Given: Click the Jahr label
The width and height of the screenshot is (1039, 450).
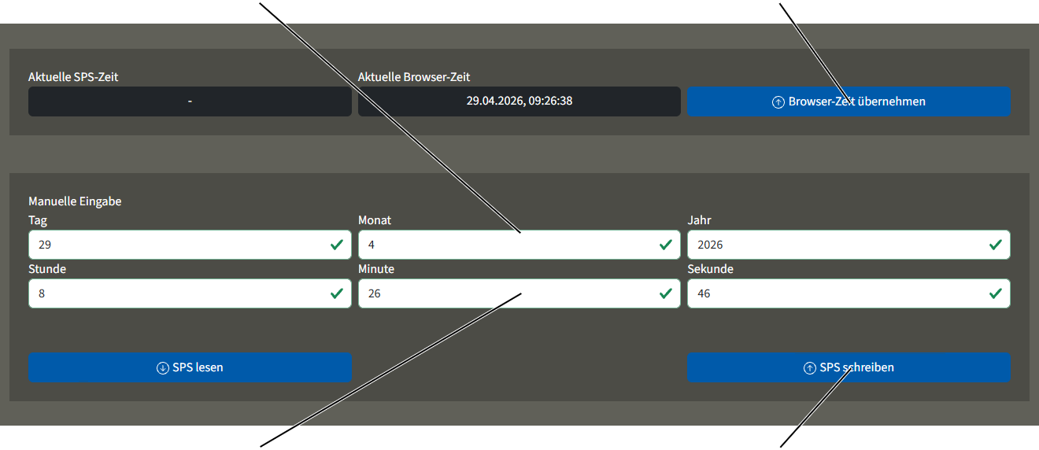Looking at the screenshot, I should coord(699,220).
